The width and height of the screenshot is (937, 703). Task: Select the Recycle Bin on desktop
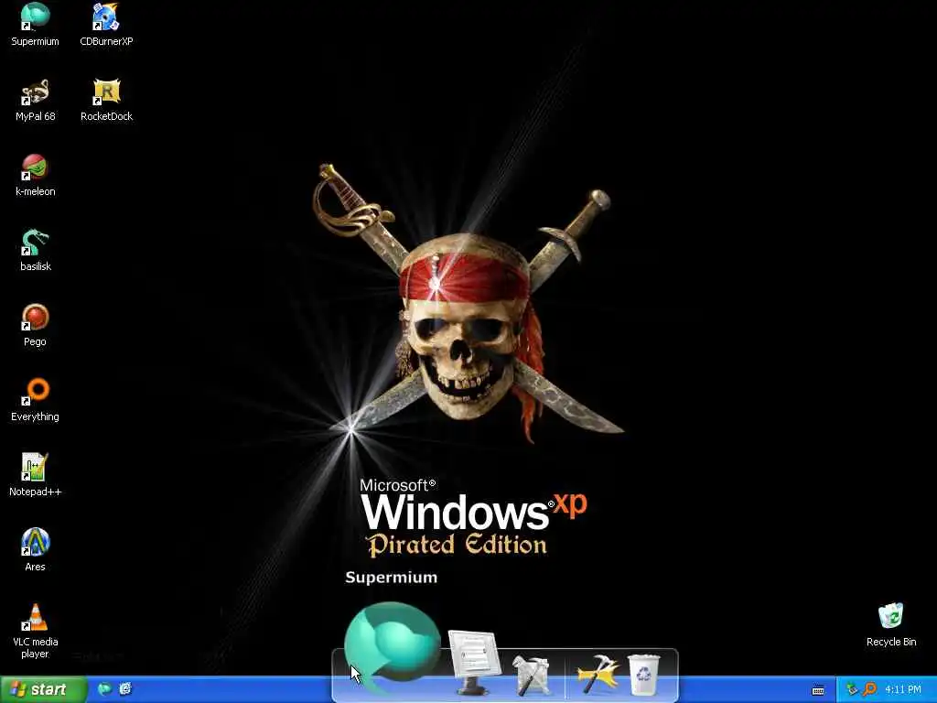(x=891, y=624)
